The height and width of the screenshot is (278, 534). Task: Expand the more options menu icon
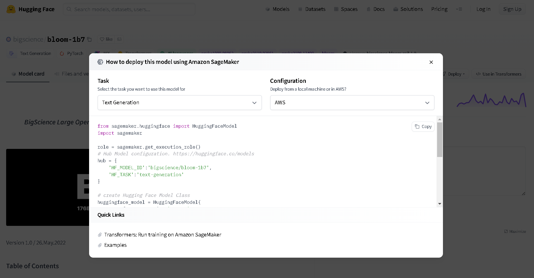tap(459, 9)
